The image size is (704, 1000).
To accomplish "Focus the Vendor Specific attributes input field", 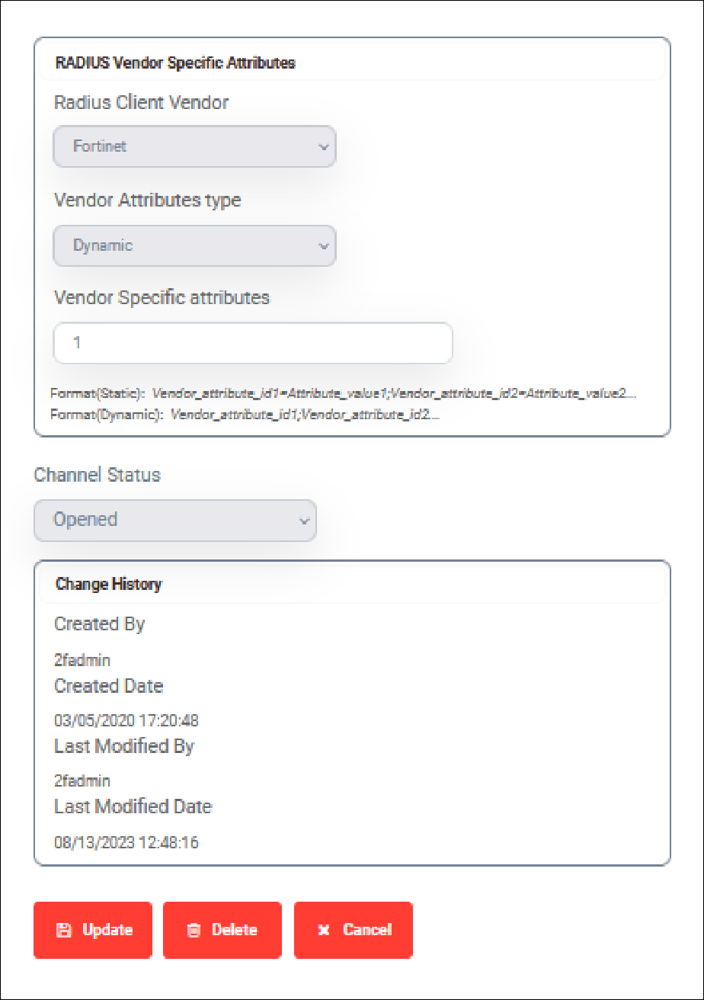I will pos(253,343).
